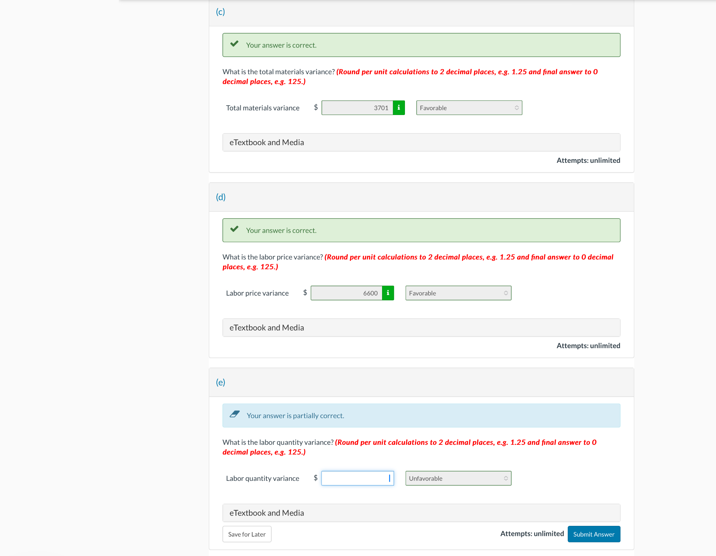Screen dimensions: 716x556
Task: Click the (e) section header label
Action: [x=220, y=382]
